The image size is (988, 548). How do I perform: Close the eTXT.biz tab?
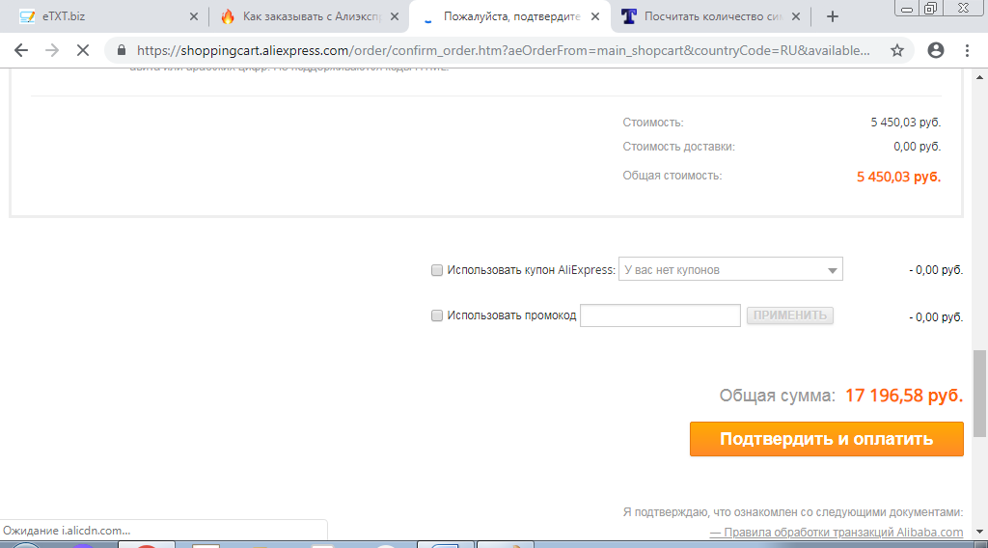point(192,16)
